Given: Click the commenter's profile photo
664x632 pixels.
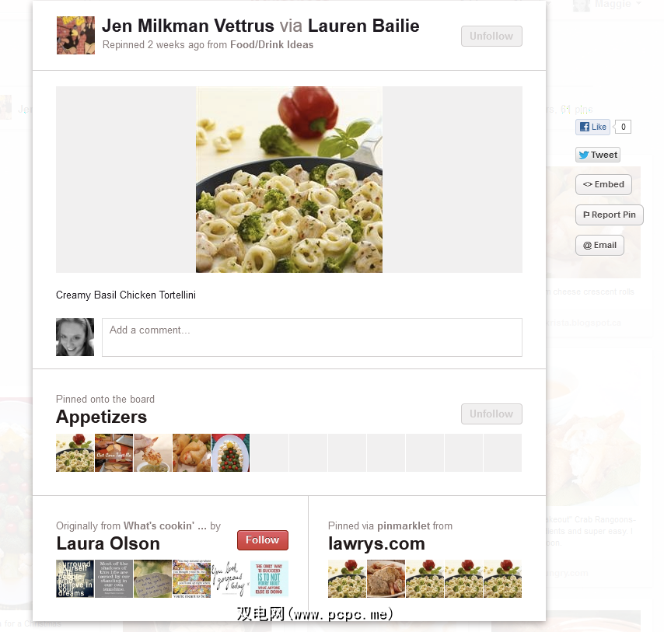Looking at the screenshot, I should (75, 337).
